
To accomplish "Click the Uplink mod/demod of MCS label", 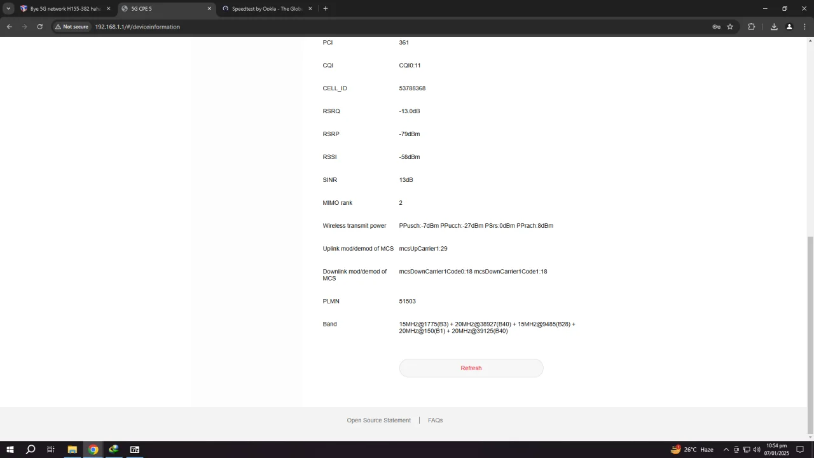I will (x=358, y=249).
